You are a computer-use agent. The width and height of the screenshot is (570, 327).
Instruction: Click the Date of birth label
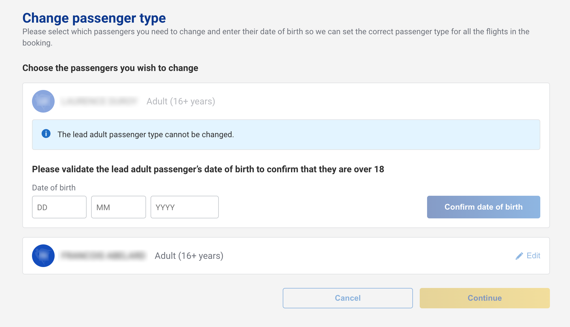[x=54, y=188]
